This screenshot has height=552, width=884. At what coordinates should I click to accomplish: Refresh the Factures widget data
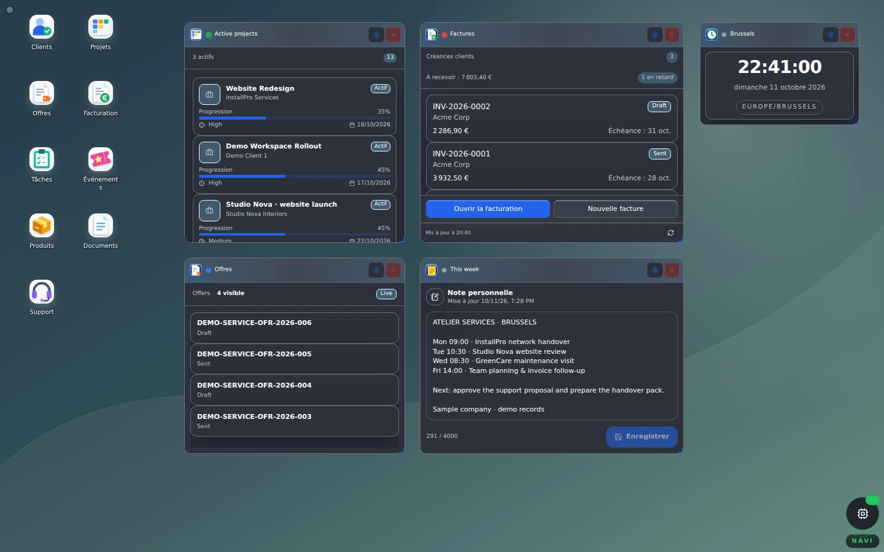pos(670,233)
